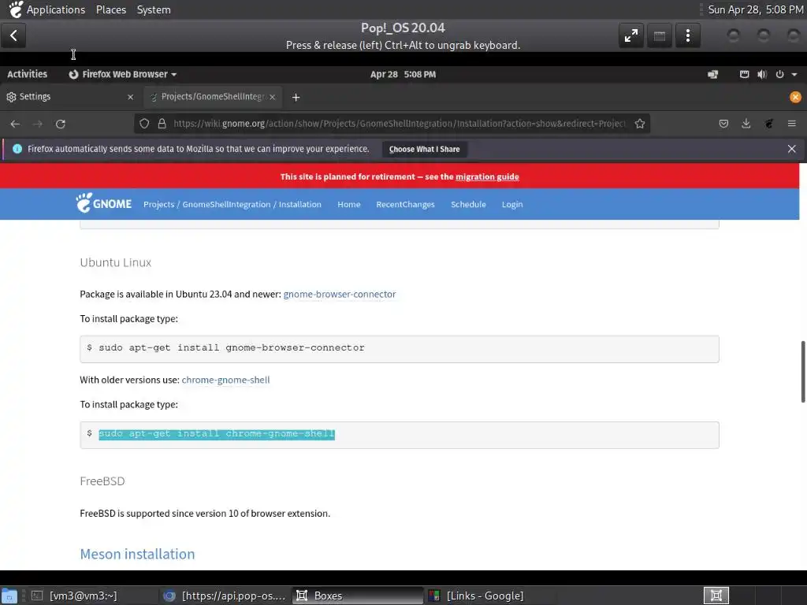Click Activities in the guest top bar
Image resolution: width=807 pixels, height=605 pixels.
(x=28, y=74)
